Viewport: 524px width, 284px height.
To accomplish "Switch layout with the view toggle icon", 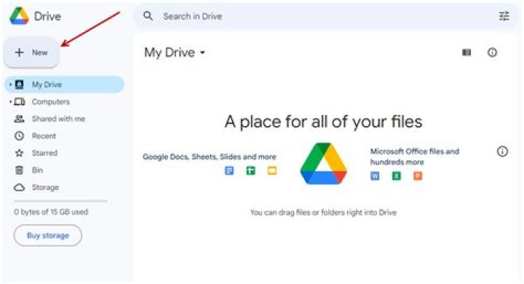I will pyautogui.click(x=467, y=52).
